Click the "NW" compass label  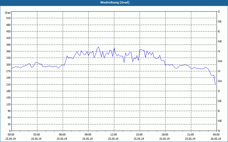click(220, 61)
